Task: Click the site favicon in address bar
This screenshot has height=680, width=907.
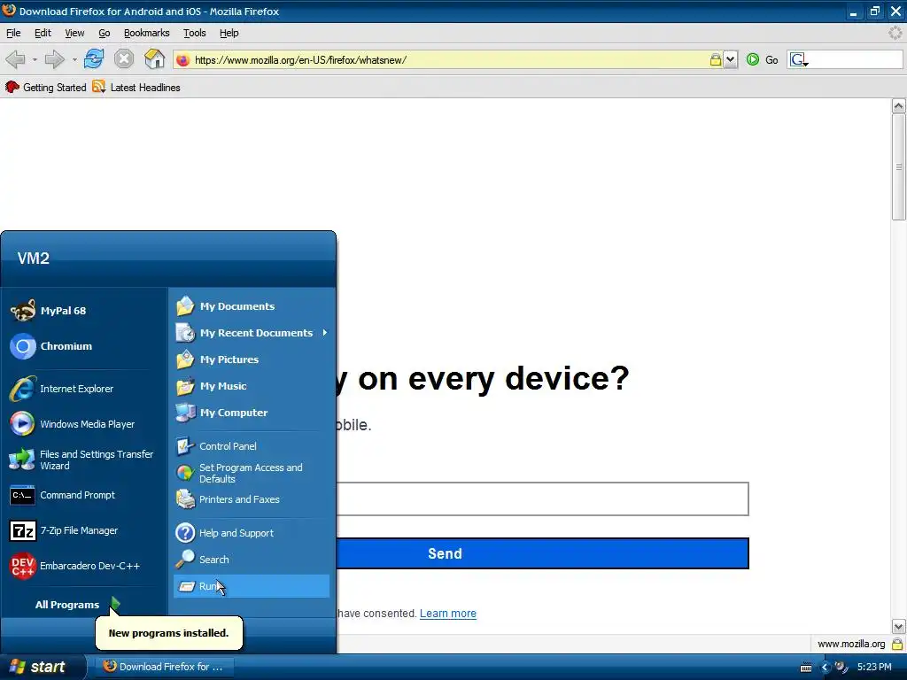Action: (x=182, y=59)
